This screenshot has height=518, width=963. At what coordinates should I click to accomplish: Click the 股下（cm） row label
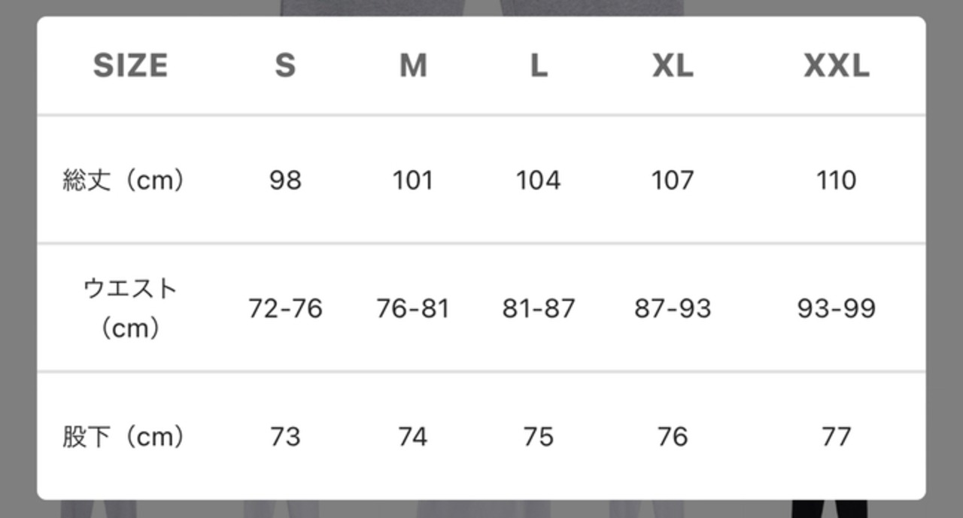point(123,437)
